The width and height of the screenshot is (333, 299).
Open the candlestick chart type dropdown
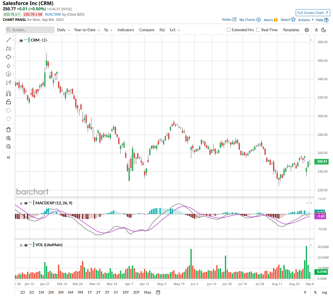pyautogui.click(x=108, y=30)
